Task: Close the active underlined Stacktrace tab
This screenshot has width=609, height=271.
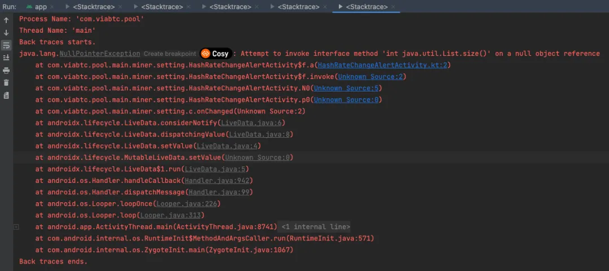Action: click(394, 7)
